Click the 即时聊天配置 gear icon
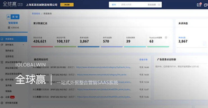 (x=2, y=103)
